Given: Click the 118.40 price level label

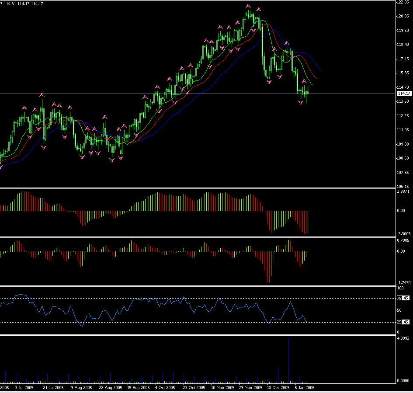Looking at the screenshot, I should point(403,45).
